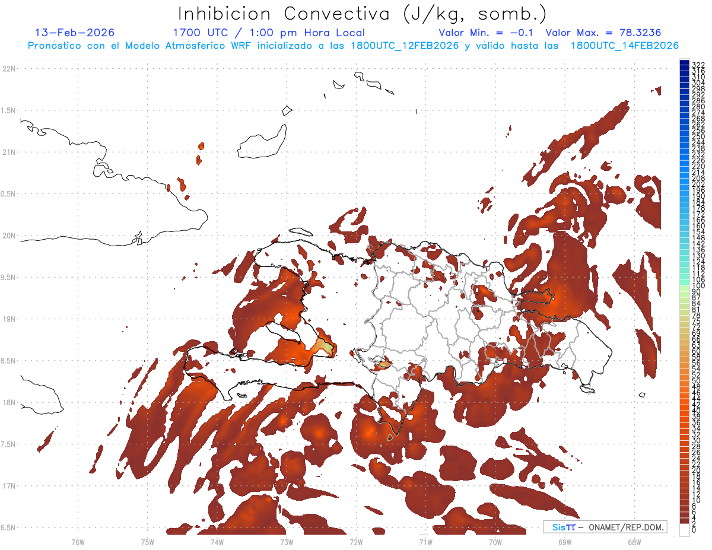Click the '75W' longitude label
Viewport: 712px width, 550px height.
[x=147, y=542]
